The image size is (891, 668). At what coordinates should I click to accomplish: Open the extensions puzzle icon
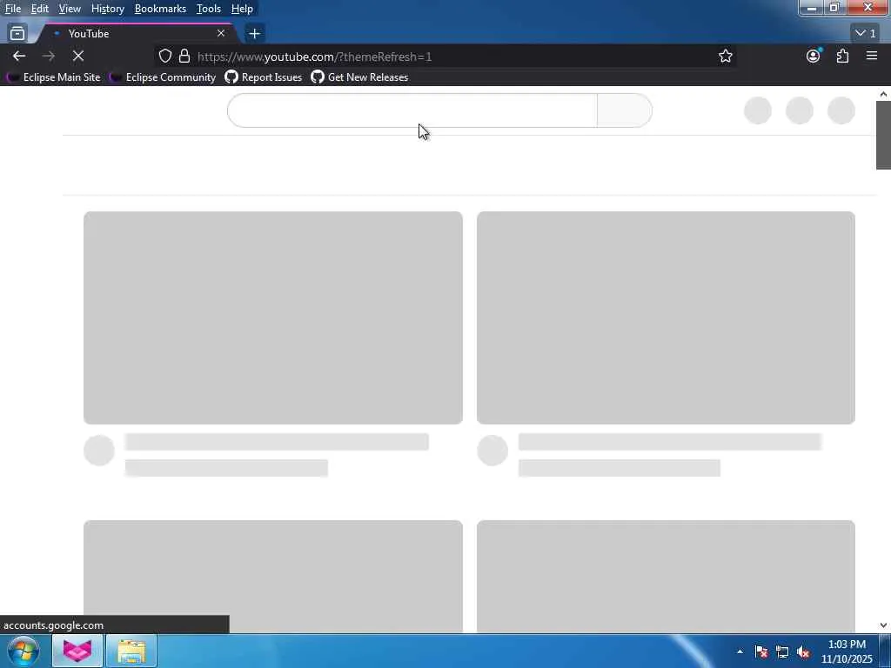[x=842, y=56]
